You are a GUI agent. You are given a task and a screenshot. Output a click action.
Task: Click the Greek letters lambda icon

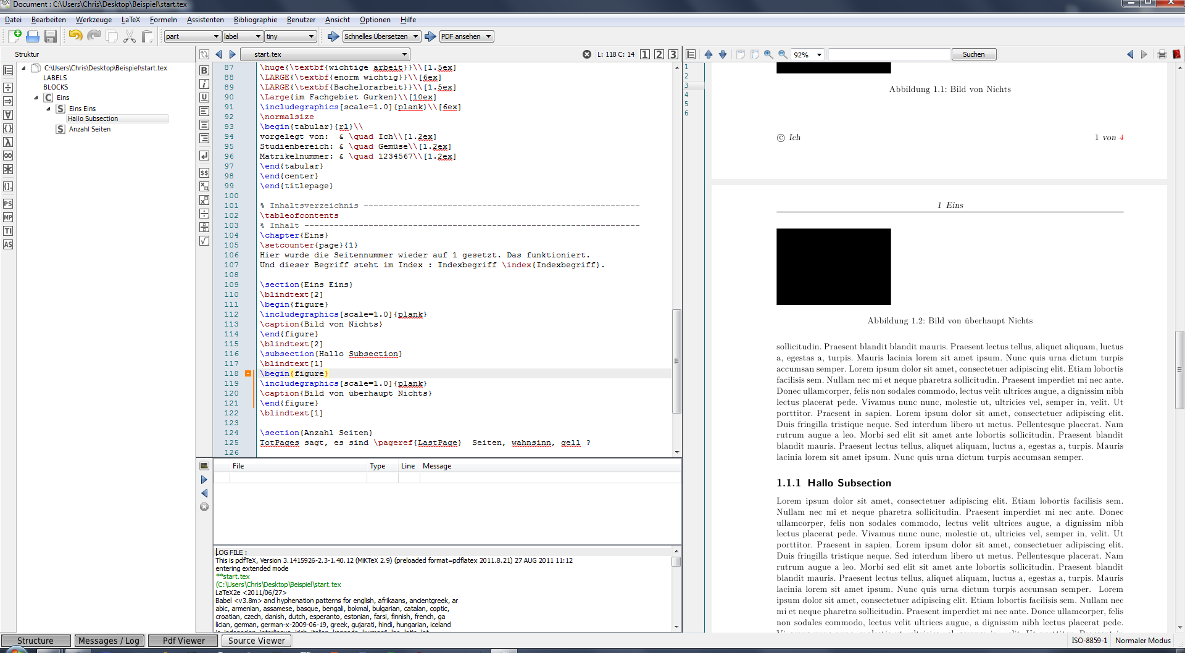[x=8, y=142]
